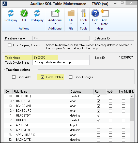The height and width of the screenshot is (143, 138).
Task: Click the Database ID field
Action: pos(126,38)
